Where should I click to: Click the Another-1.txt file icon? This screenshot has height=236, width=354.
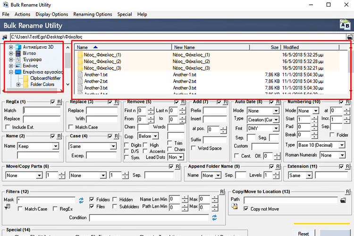coord(80,75)
